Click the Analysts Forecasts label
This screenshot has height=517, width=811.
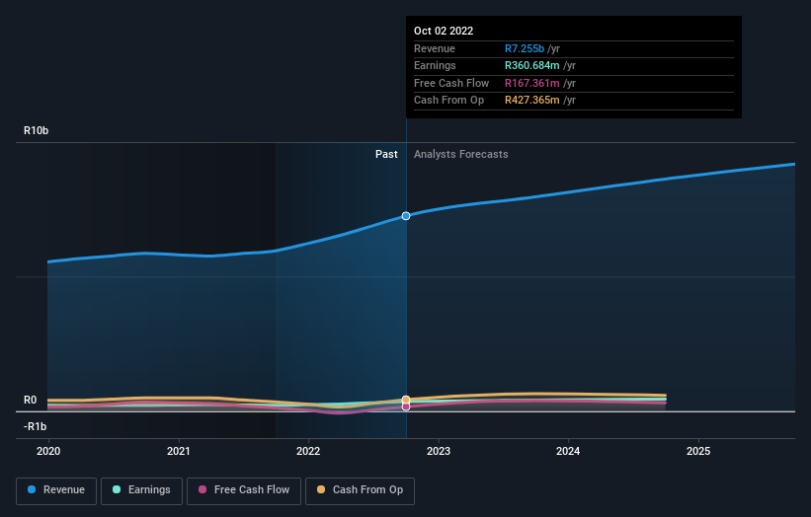461,155
